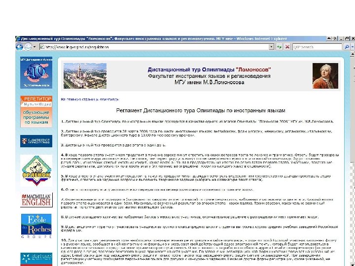Screen dimensions: 355x266
Task: Follow the link to the main Olympiad page
Action: pos(90,100)
